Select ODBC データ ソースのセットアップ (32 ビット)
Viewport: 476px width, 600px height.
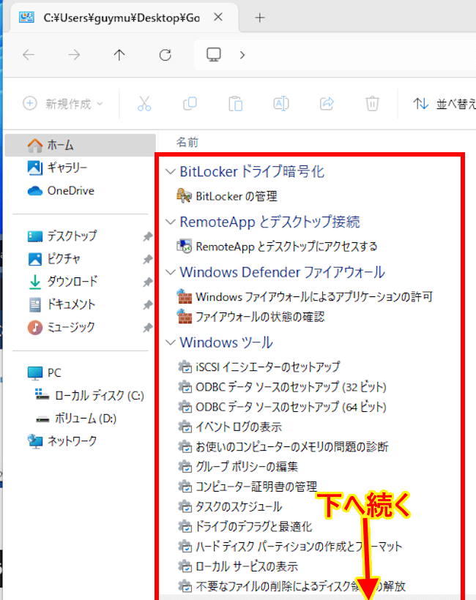[283, 387]
